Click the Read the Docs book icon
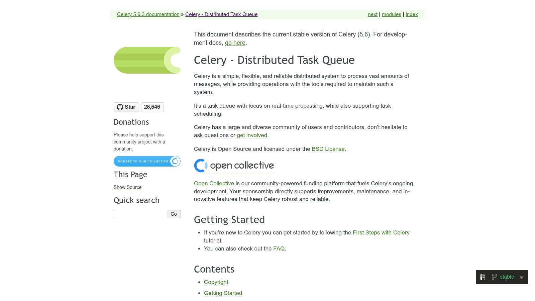Screen dimensions: 535x301 (x=483, y=277)
